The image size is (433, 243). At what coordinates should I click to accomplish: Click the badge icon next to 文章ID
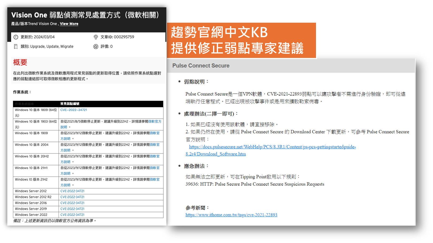coord(96,37)
